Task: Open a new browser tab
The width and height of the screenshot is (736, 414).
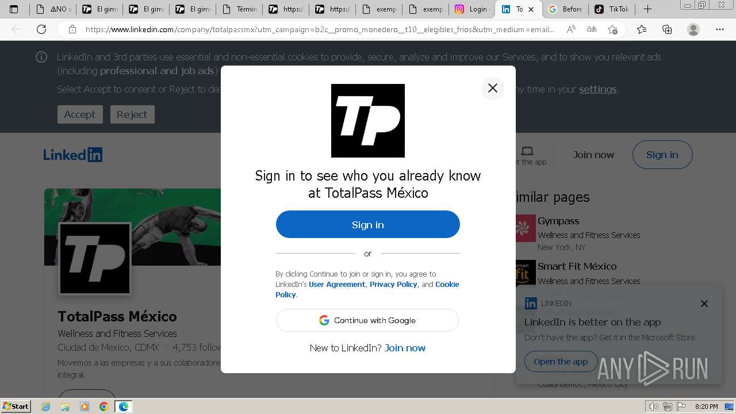Action: click(x=647, y=9)
